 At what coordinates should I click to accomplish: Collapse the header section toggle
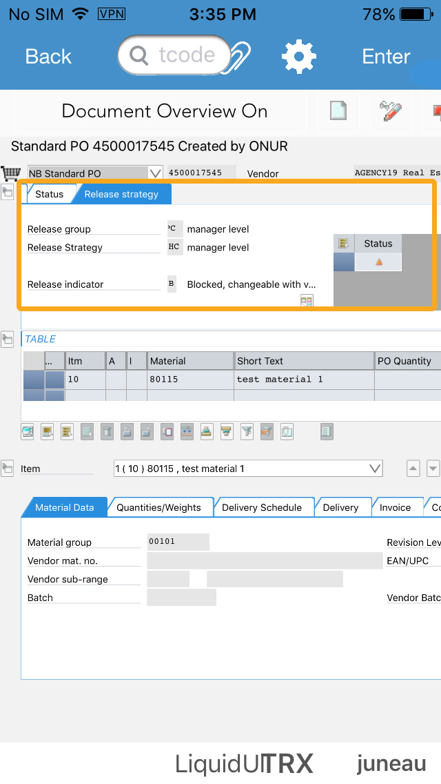pos(8,192)
